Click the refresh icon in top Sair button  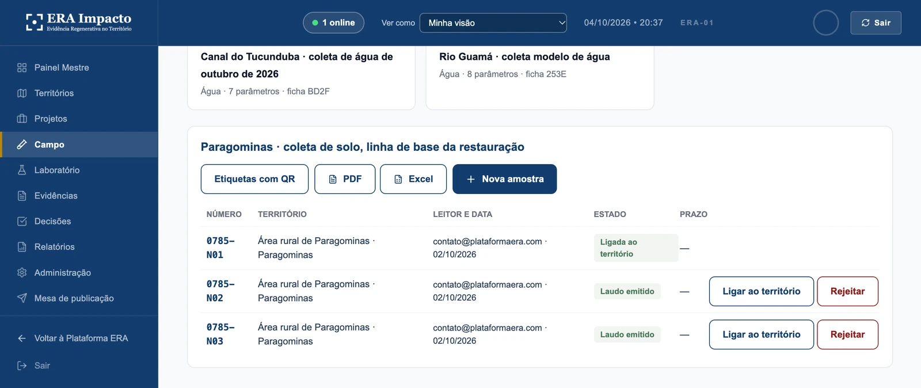click(865, 23)
